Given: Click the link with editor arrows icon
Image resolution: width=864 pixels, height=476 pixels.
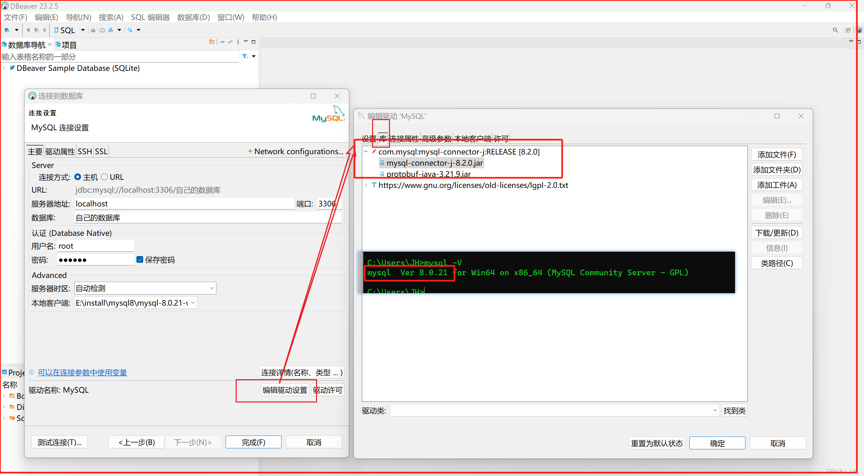Looking at the screenshot, I should 230,42.
